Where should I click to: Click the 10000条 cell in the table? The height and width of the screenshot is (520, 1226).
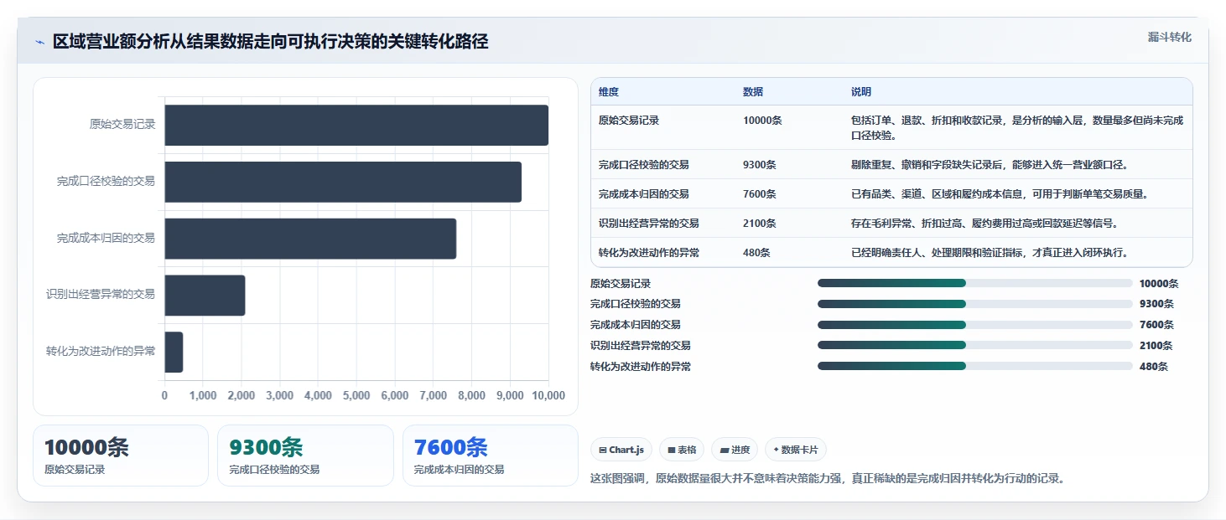(x=762, y=121)
